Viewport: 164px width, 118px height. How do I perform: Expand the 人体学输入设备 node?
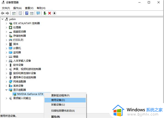point(7,61)
